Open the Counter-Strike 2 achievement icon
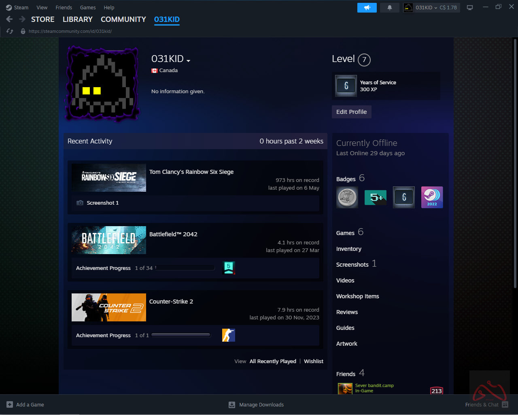The width and height of the screenshot is (518, 415). coord(228,335)
